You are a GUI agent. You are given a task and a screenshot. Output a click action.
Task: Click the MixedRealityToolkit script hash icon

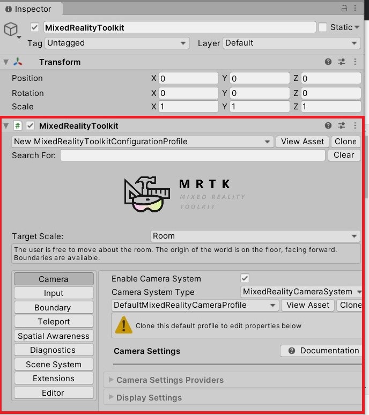(18, 125)
